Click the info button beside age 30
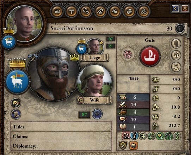Viewport: 191px width, 155px height. click(180, 28)
